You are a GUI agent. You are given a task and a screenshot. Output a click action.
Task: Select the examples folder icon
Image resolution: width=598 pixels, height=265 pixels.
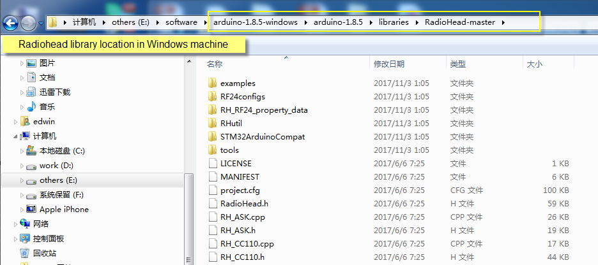212,83
